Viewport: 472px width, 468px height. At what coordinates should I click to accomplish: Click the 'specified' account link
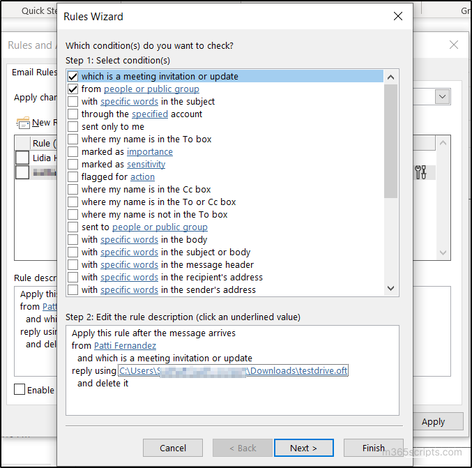pyautogui.click(x=150, y=114)
